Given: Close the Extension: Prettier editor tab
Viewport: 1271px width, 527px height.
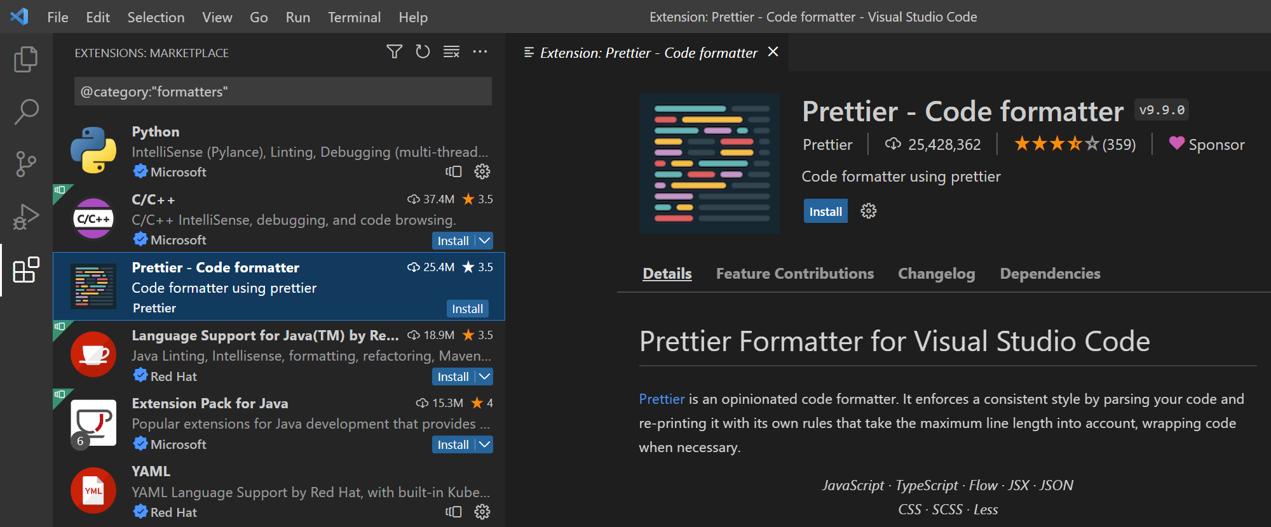Looking at the screenshot, I should pyautogui.click(x=773, y=51).
